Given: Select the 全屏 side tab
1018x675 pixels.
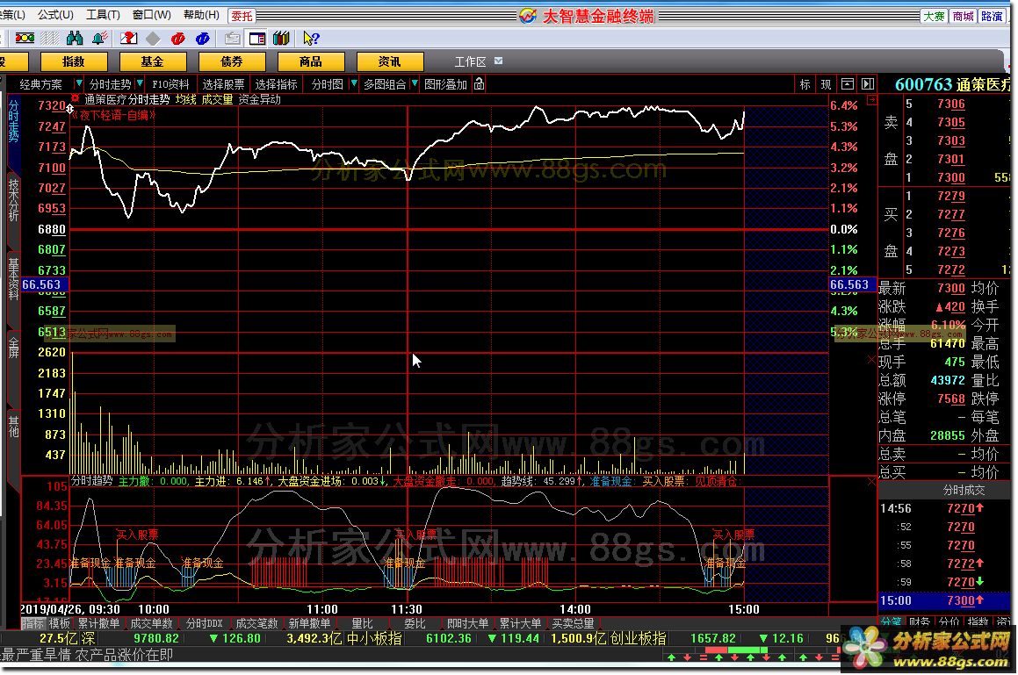Looking at the screenshot, I should 13,348.
